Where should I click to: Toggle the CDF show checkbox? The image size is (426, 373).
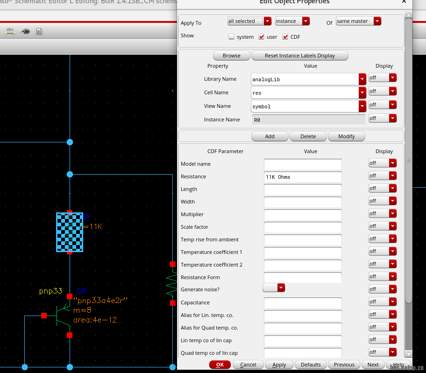click(285, 37)
